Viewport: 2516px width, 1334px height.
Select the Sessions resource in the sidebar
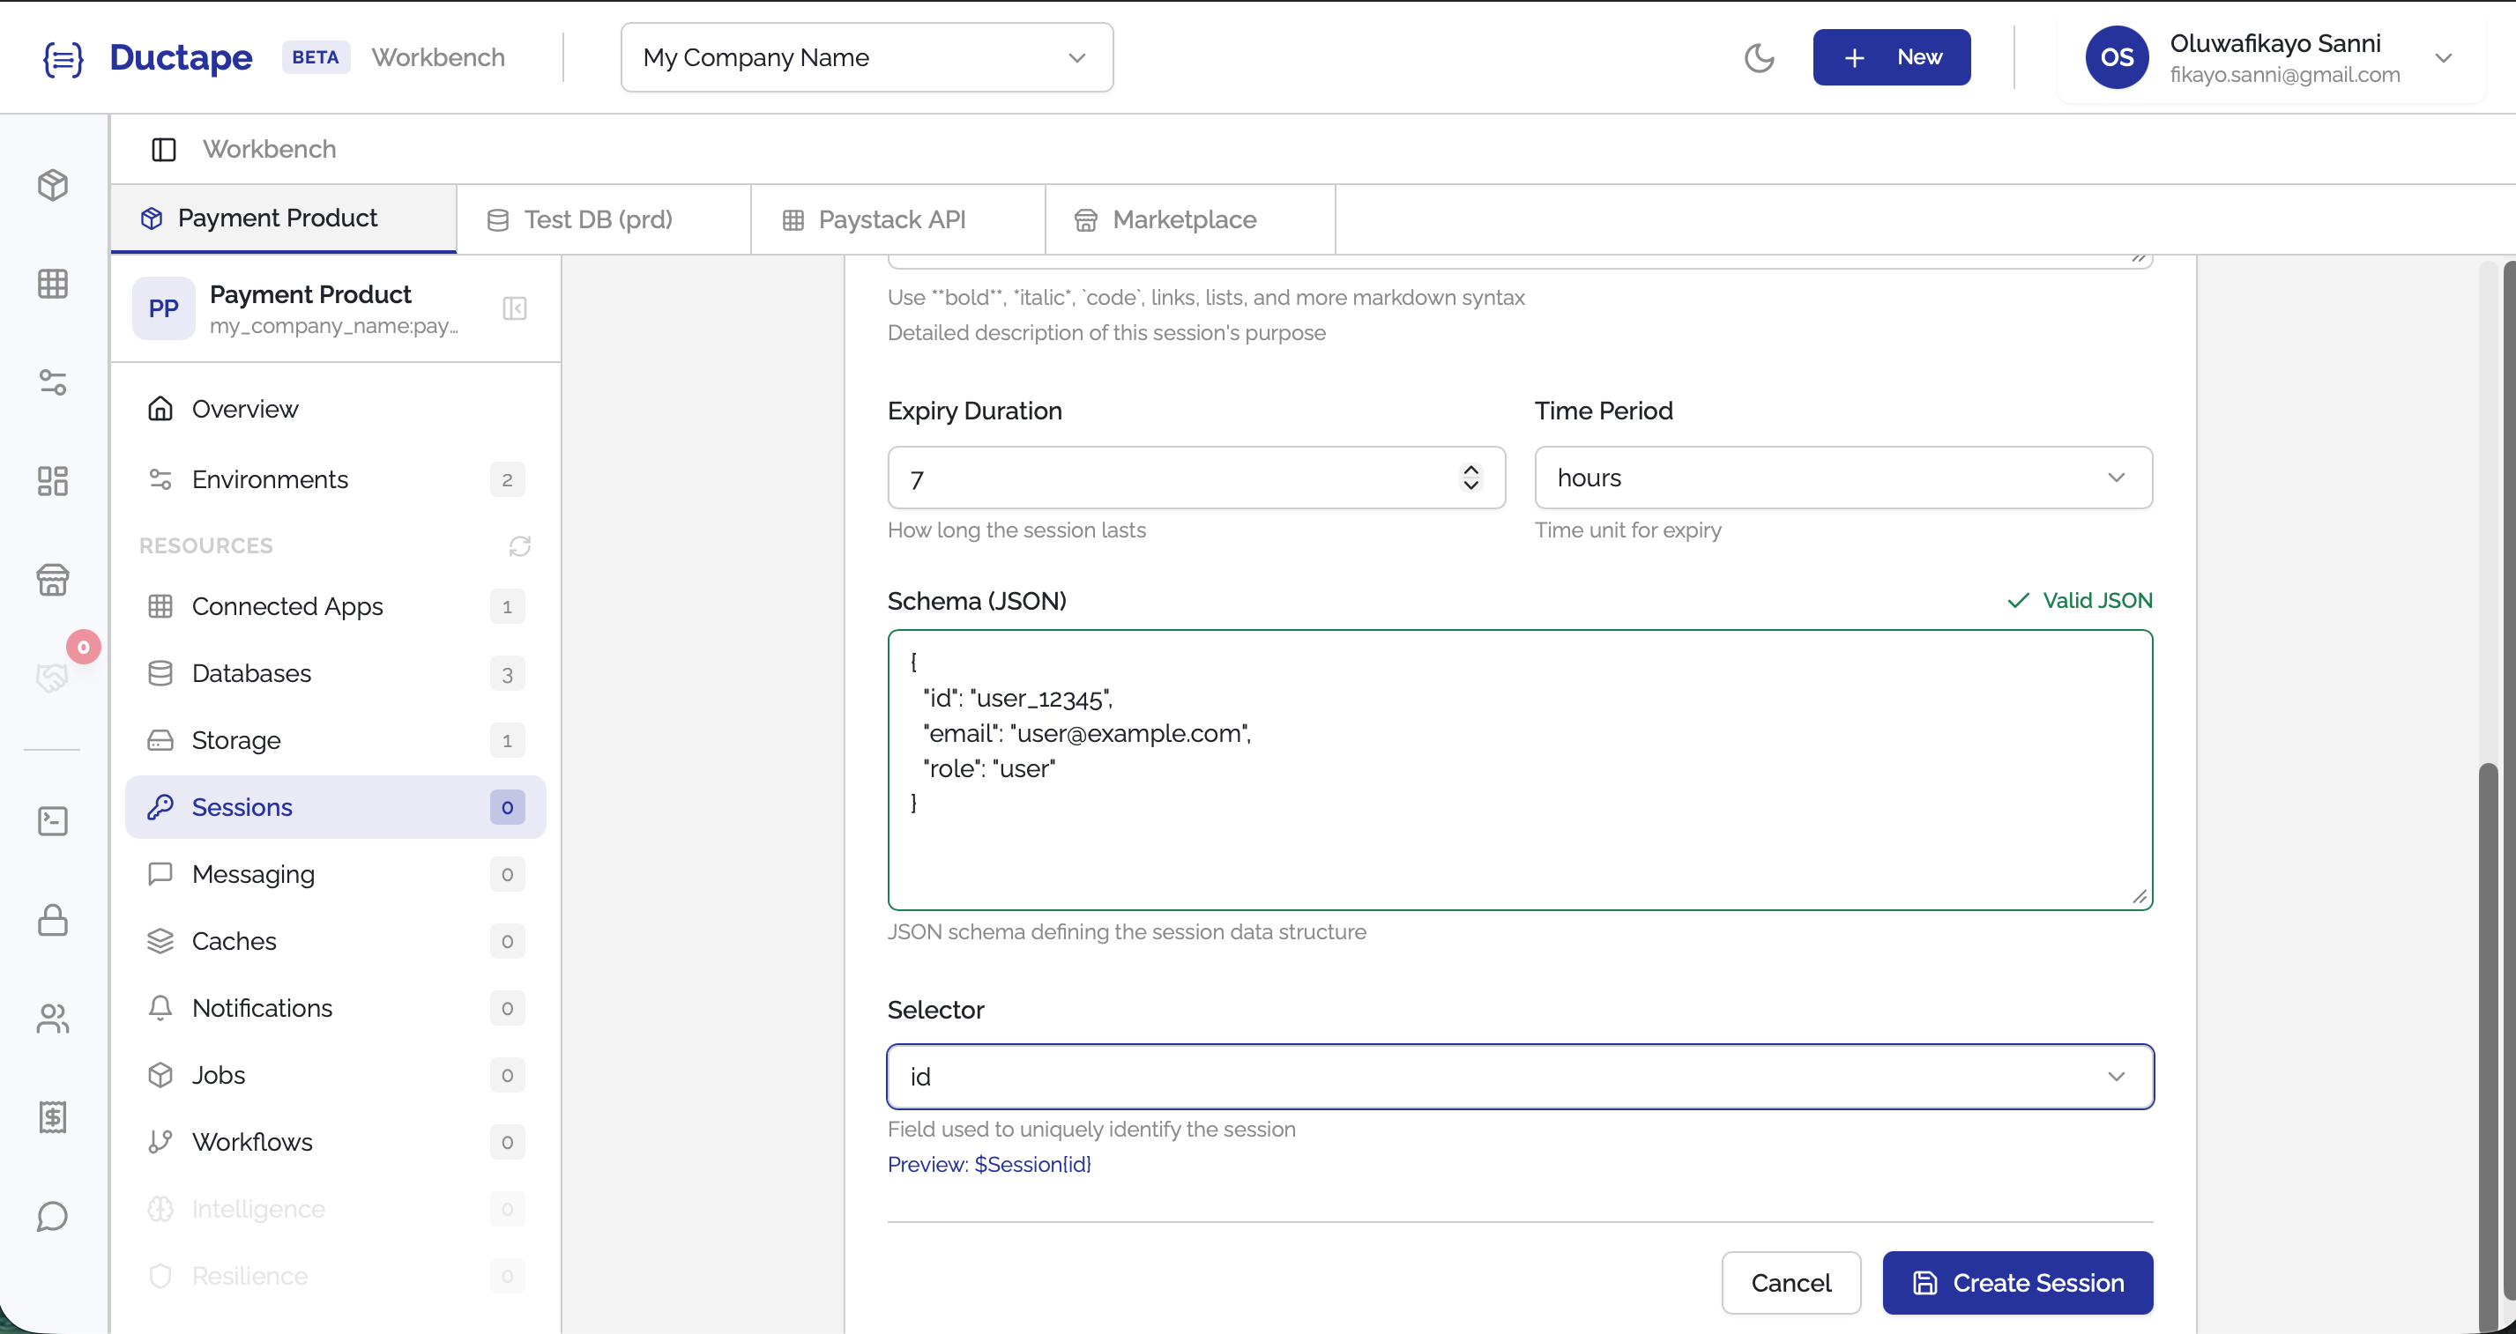(x=242, y=807)
